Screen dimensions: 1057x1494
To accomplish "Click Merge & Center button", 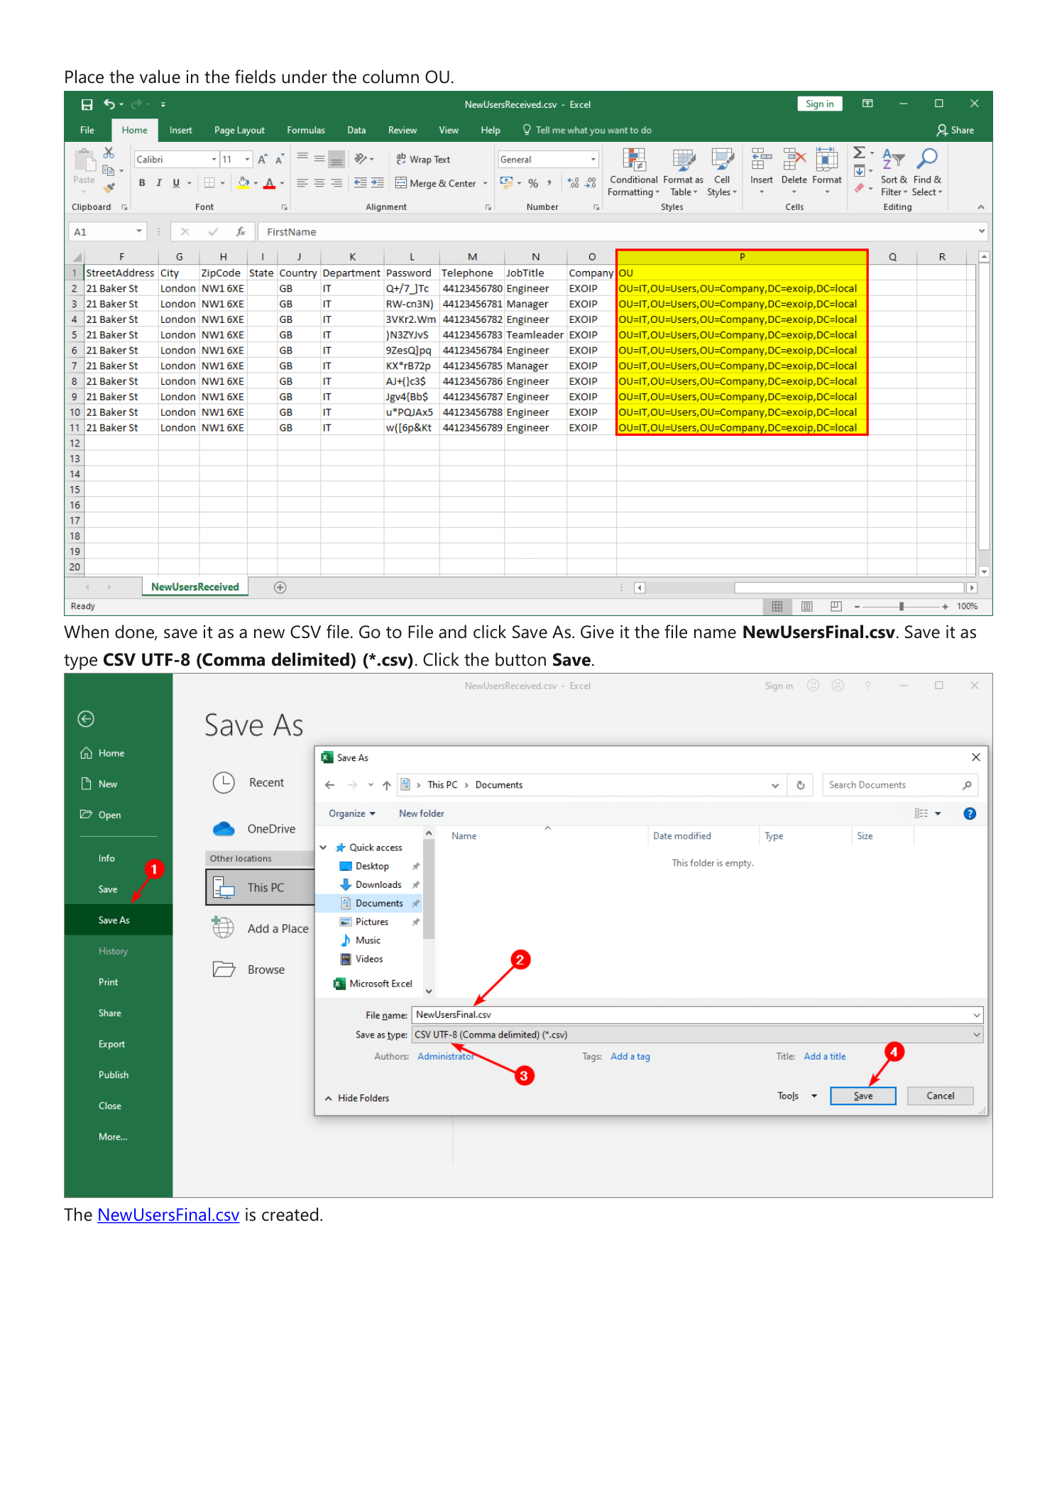I will point(436,183).
